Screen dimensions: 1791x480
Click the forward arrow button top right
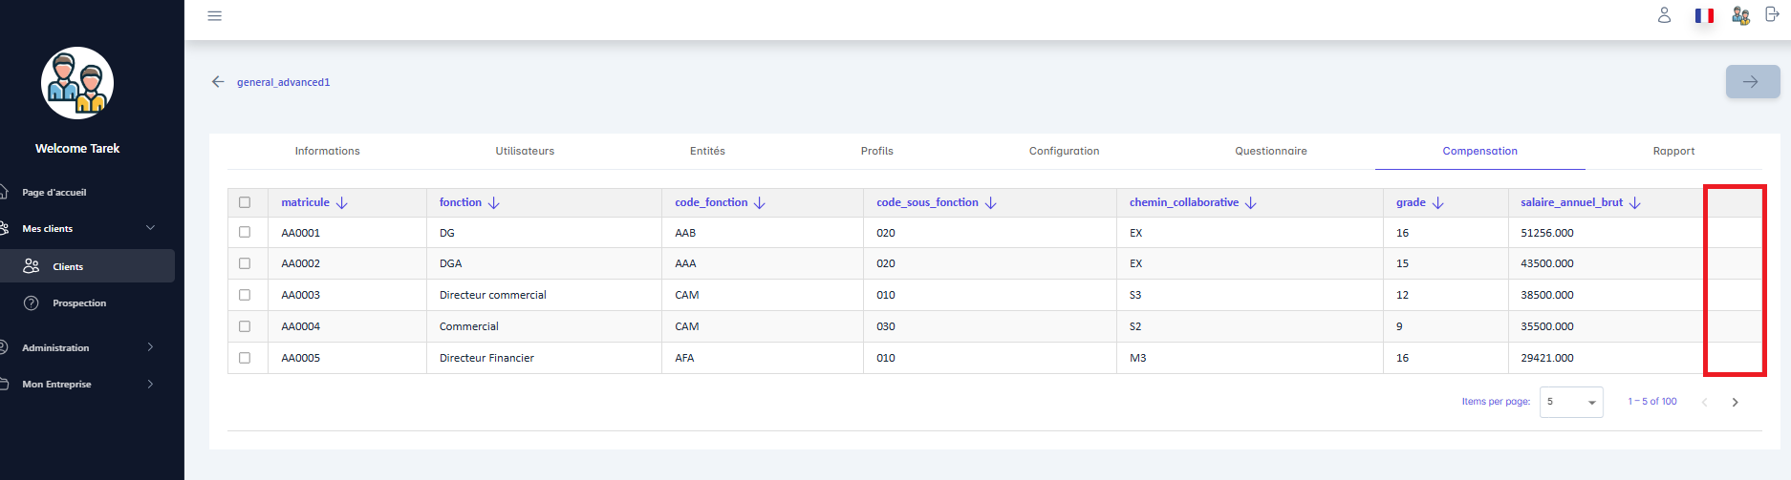pos(1752,82)
